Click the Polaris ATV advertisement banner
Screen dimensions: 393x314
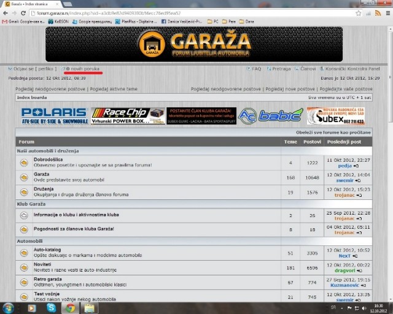click(54, 115)
